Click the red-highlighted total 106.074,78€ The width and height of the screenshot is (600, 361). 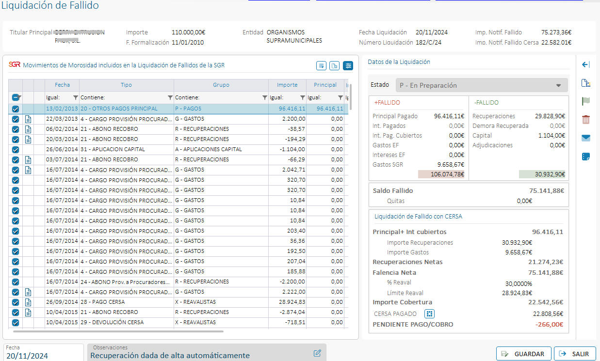click(441, 174)
